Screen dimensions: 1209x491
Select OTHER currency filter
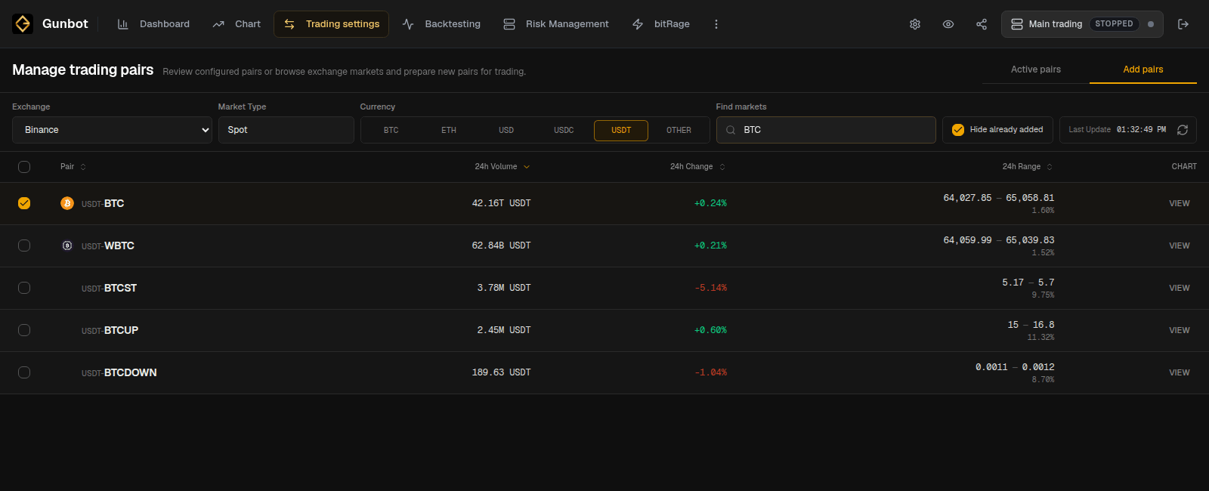pyautogui.click(x=679, y=131)
